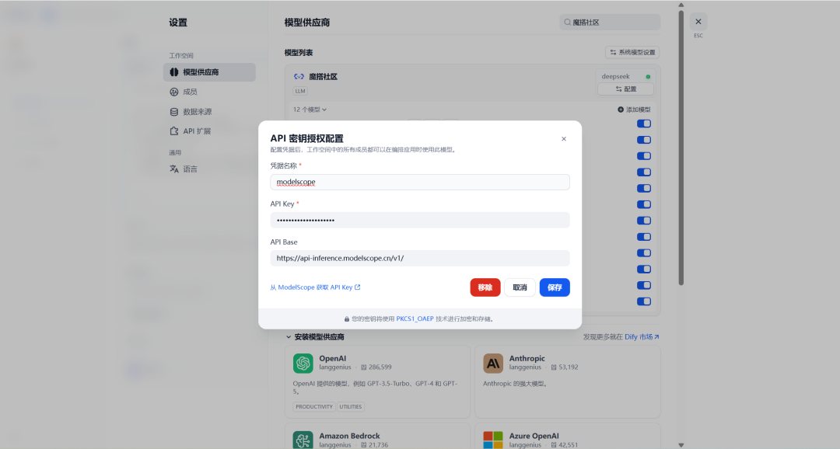Open the PKCS1_OAEP encryption link
The width and height of the screenshot is (840, 449).
[x=415, y=318]
